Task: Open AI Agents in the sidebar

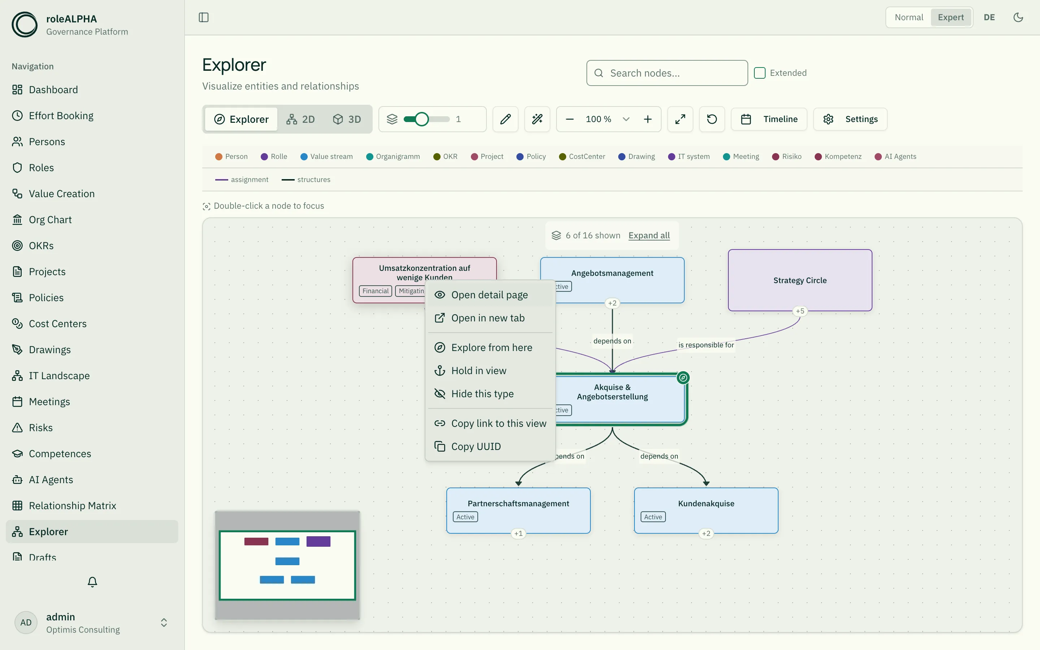Action: [x=92, y=480]
